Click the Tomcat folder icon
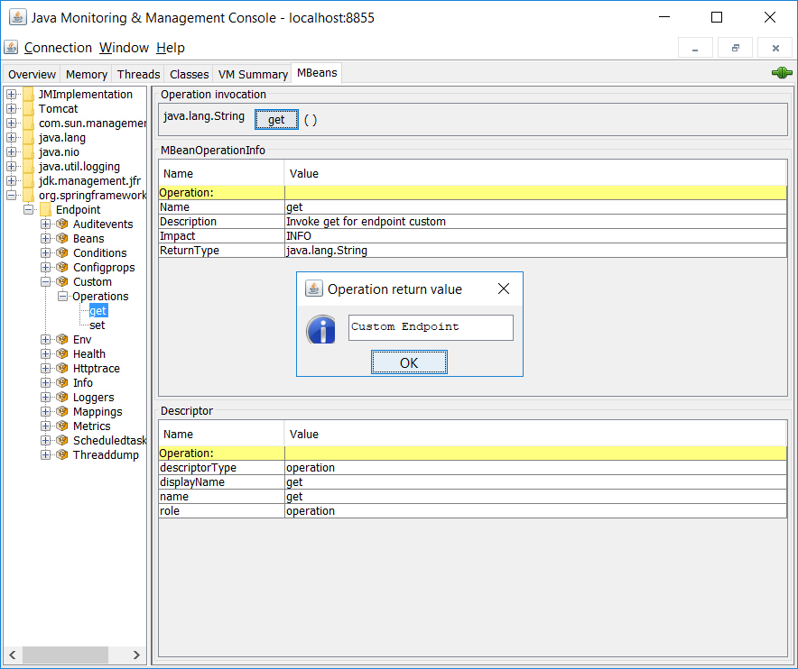This screenshot has height=669, width=798. pos(28,109)
